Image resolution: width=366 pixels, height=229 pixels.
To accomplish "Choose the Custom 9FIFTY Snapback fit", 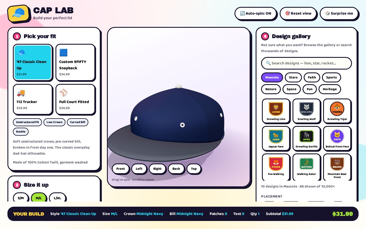I will coord(75,62).
